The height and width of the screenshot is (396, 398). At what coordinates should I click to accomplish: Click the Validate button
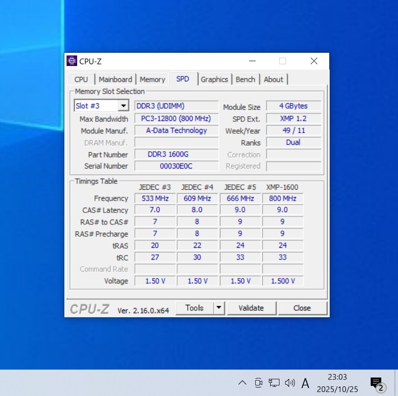251,308
